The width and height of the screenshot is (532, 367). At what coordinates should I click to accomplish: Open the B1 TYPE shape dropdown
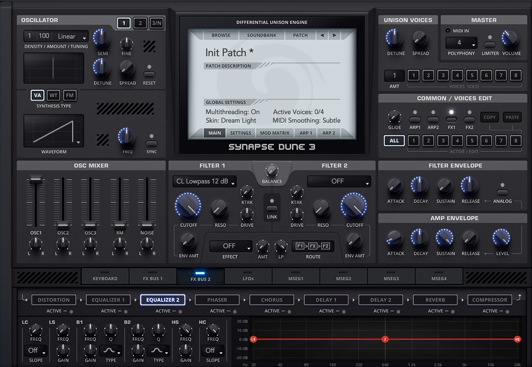[111, 350]
